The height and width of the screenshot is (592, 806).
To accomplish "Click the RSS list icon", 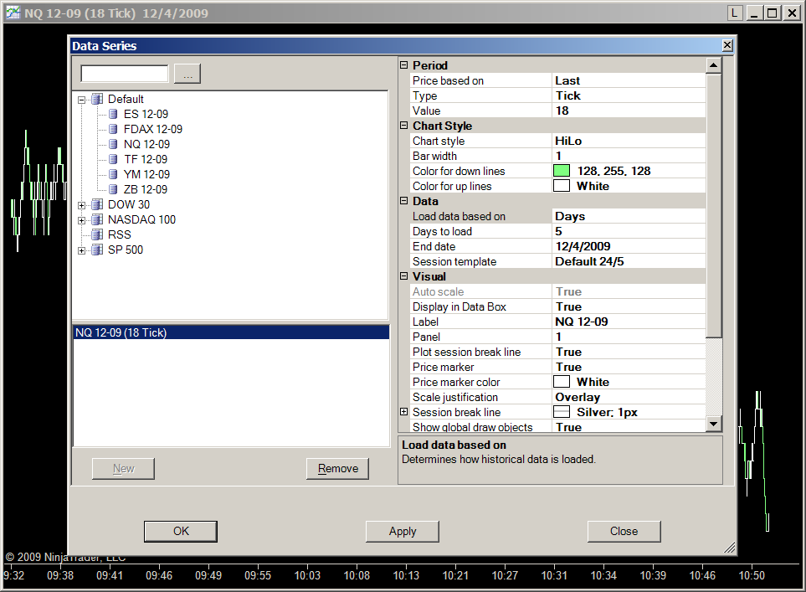I will coord(97,234).
